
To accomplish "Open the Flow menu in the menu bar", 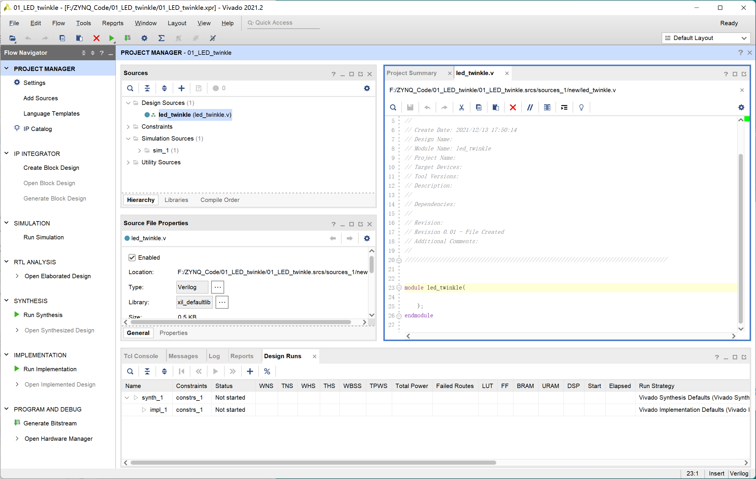I will coord(59,23).
